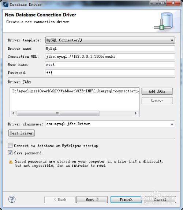This screenshot has width=183, height=210.
Task: Close the Database Driver dialog
Action: (173, 3)
